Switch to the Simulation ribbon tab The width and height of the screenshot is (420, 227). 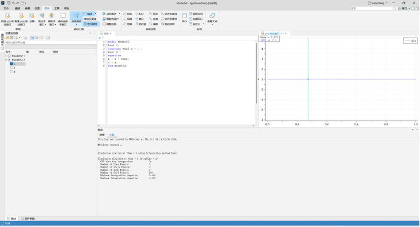click(x=37, y=8)
